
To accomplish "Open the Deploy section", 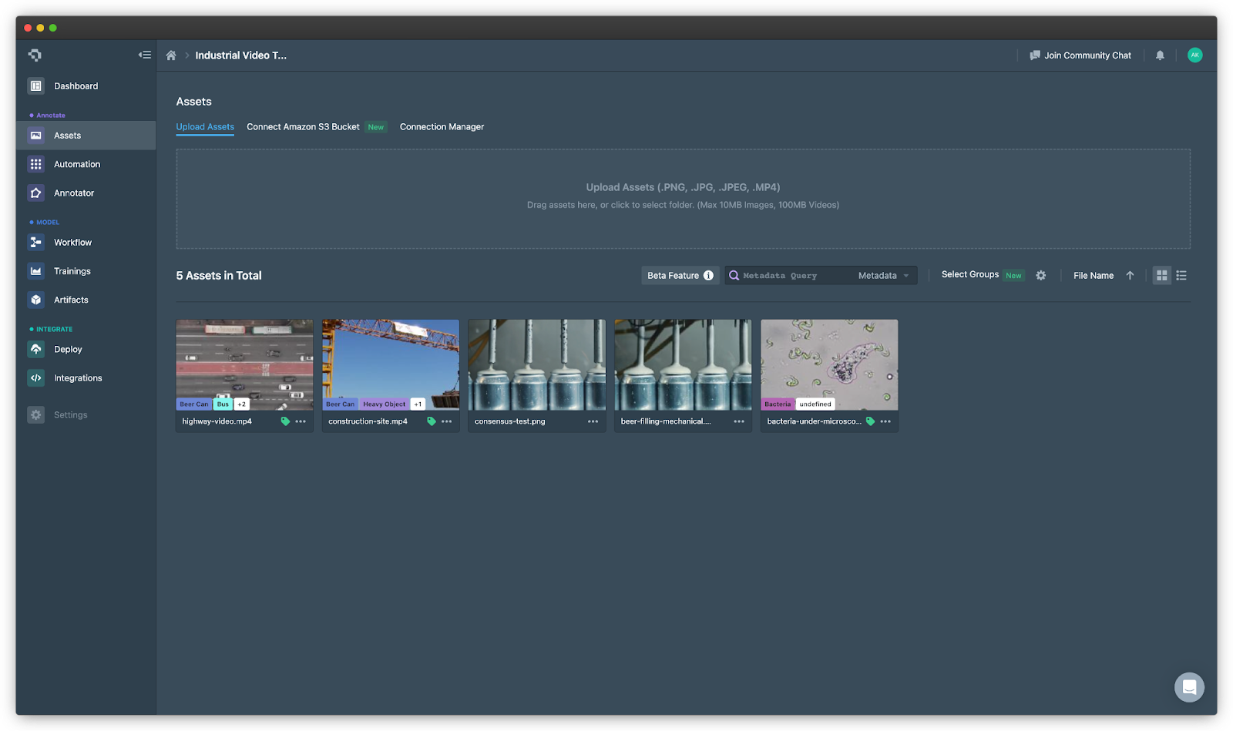I will point(67,349).
